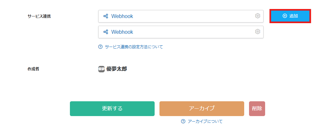336x127 pixels.
Task: Click the first Webhook field box
Action: [x=181, y=16]
